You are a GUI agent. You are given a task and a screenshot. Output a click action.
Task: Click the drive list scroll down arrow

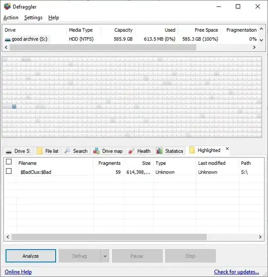tap(262, 40)
